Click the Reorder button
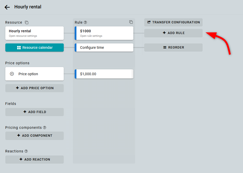Screen dimensions: 243x173 click(173, 48)
